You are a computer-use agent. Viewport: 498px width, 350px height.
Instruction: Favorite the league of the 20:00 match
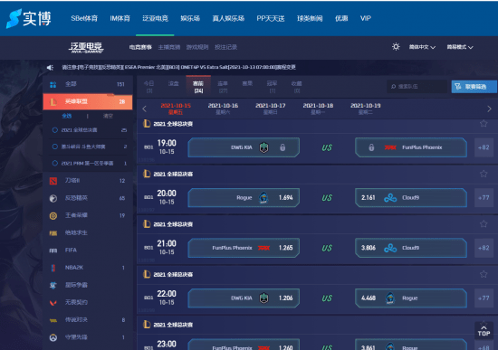[x=484, y=174]
